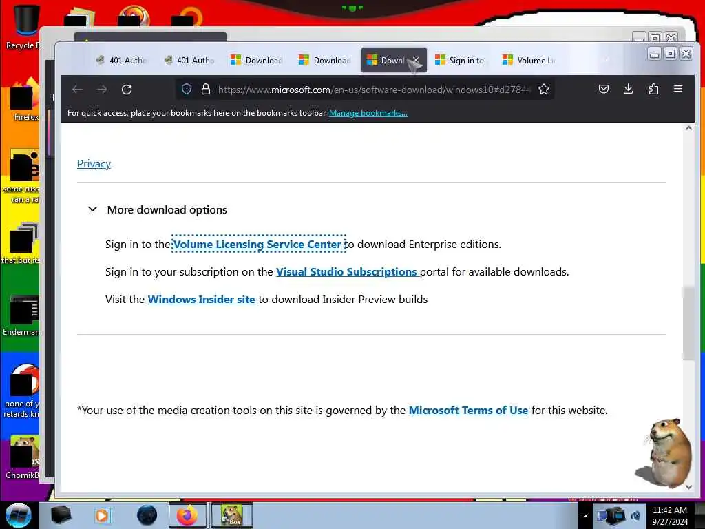Switch to the Sign in to tab
The height and width of the screenshot is (529, 705).
coord(461,61)
